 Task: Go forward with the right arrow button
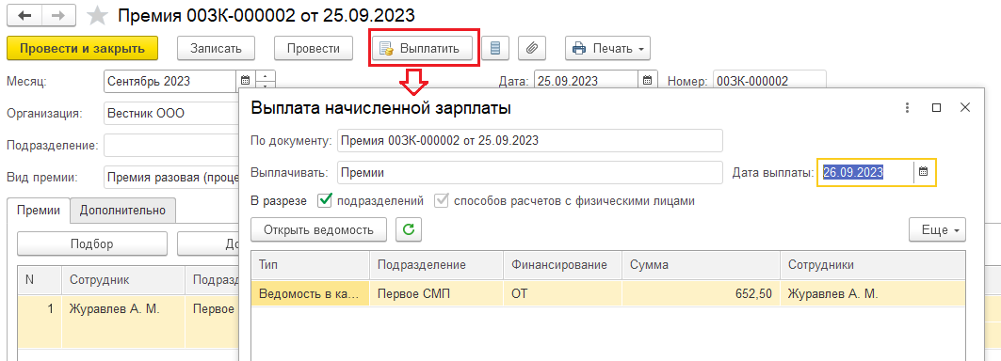click(x=58, y=15)
